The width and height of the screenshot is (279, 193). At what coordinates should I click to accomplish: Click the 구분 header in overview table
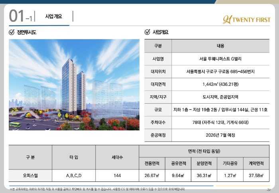click(x=158, y=46)
